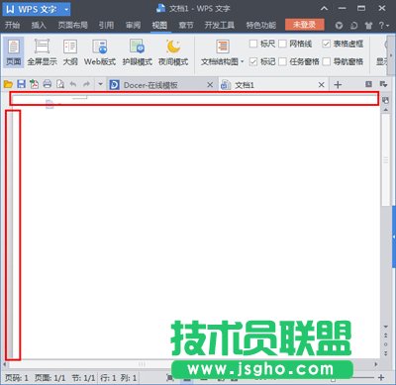Screen dimensions: 396x385
Task: Click the ruler toggle icon above scrollbar
Action: (x=385, y=100)
